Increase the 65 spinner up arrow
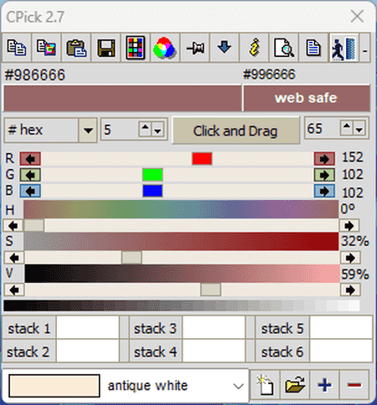The height and width of the screenshot is (405, 377). [347, 128]
